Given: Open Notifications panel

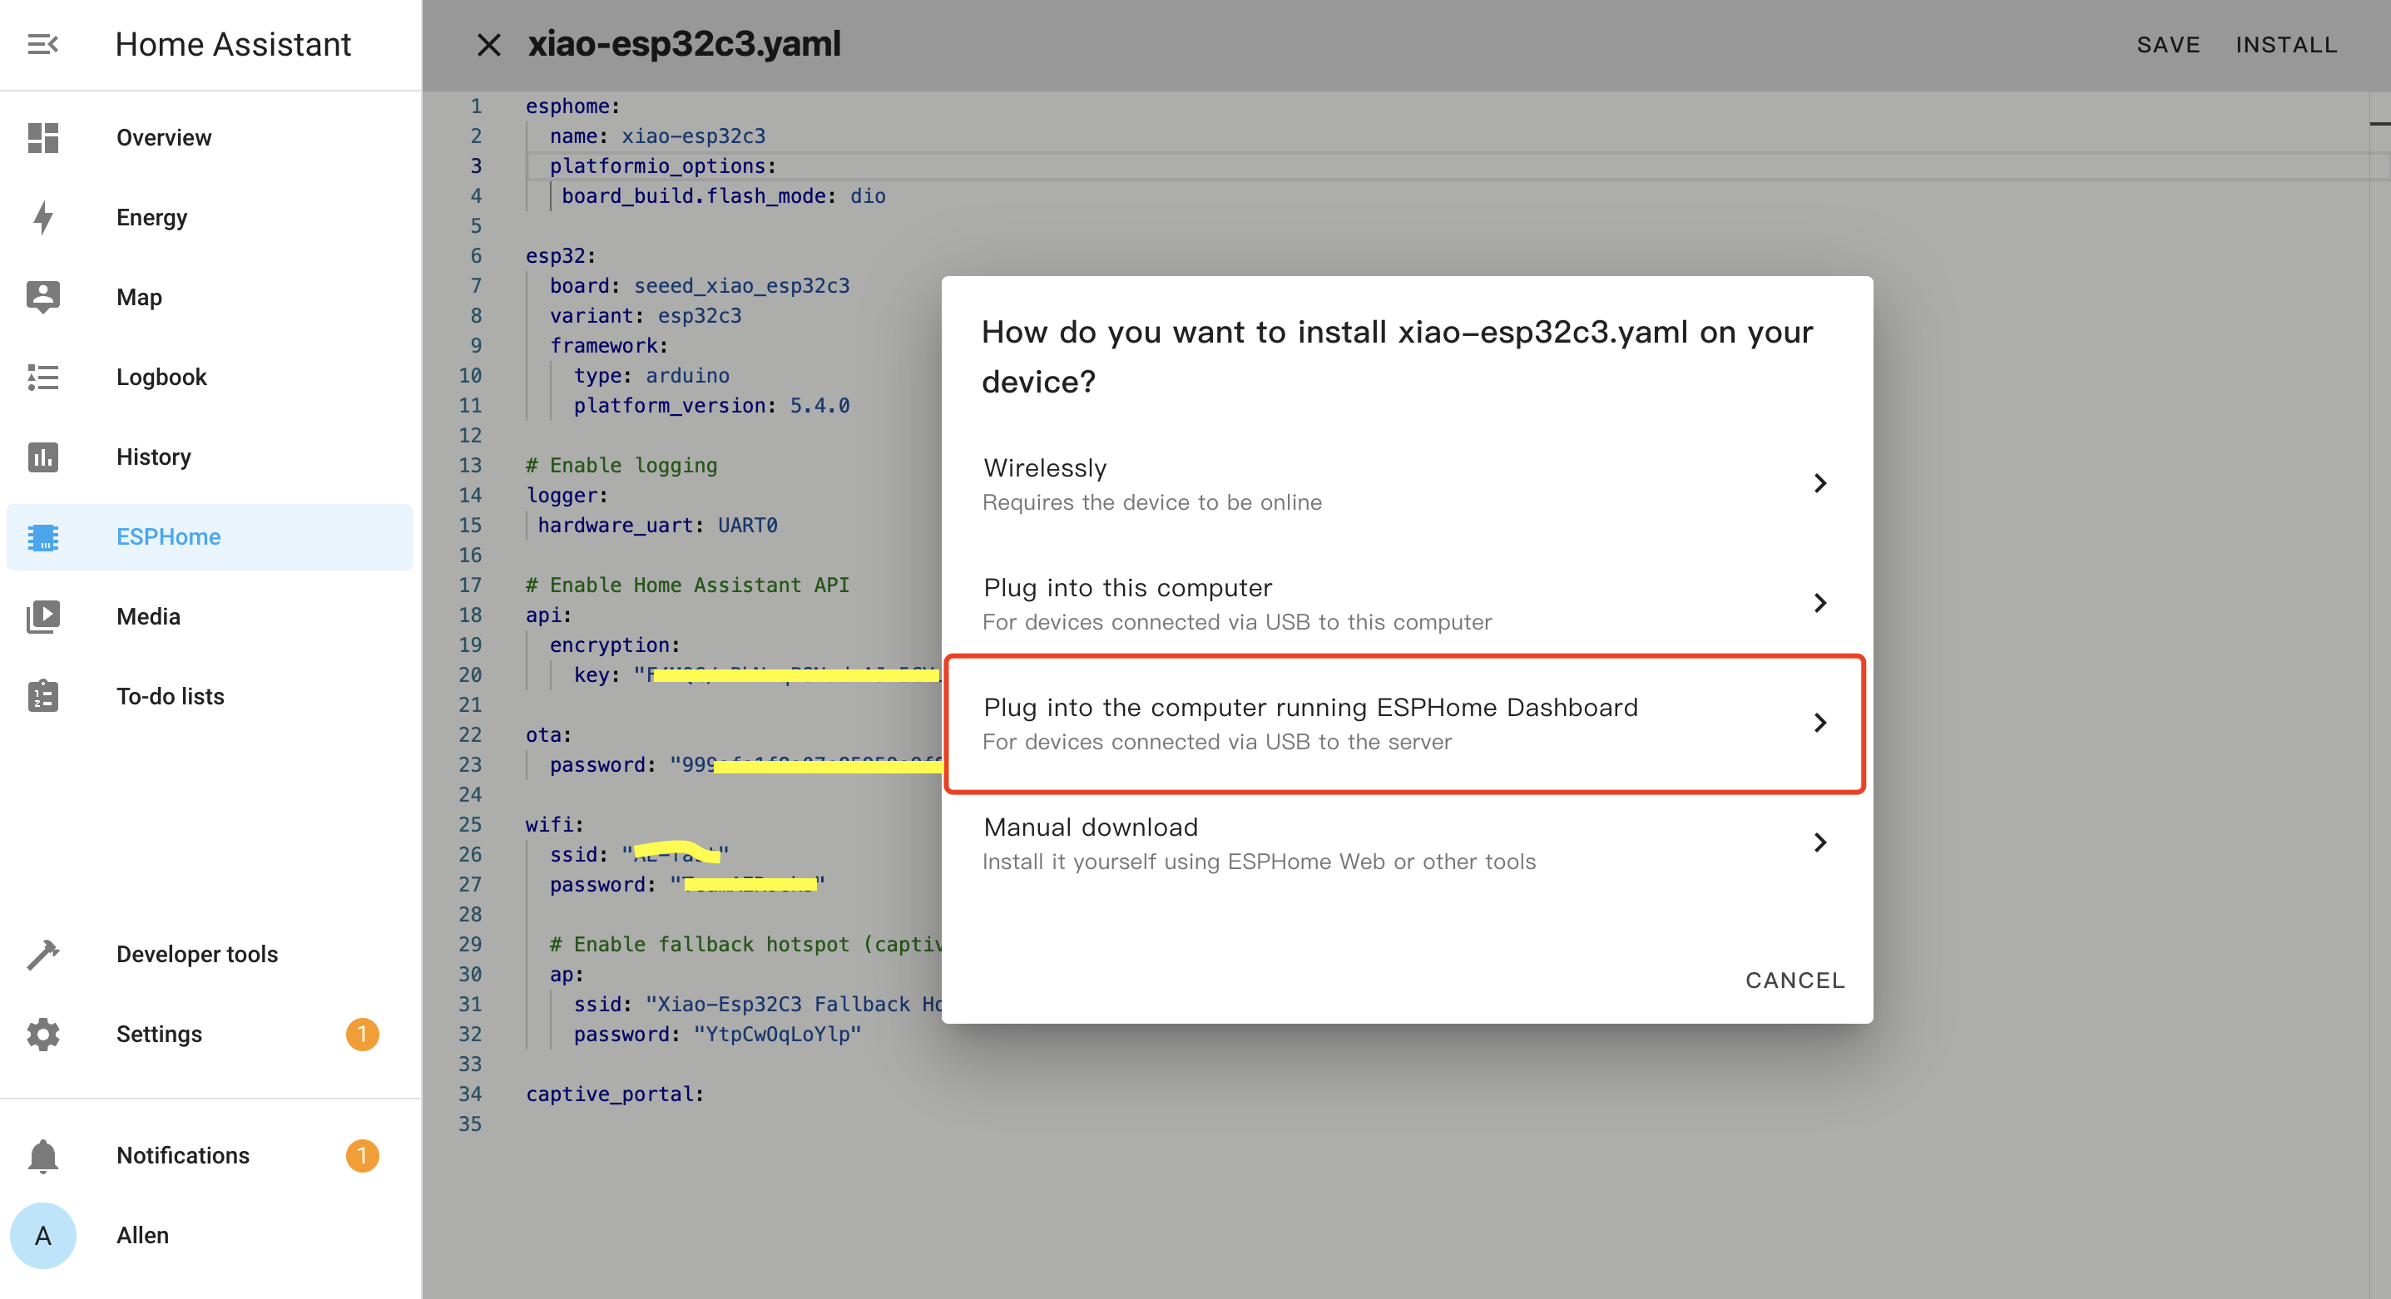Looking at the screenshot, I should pyautogui.click(x=210, y=1155).
